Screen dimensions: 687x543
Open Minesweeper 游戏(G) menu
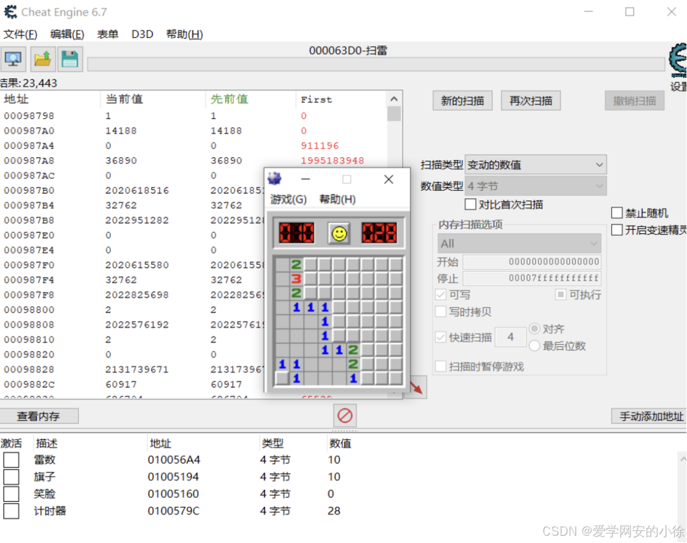click(288, 199)
